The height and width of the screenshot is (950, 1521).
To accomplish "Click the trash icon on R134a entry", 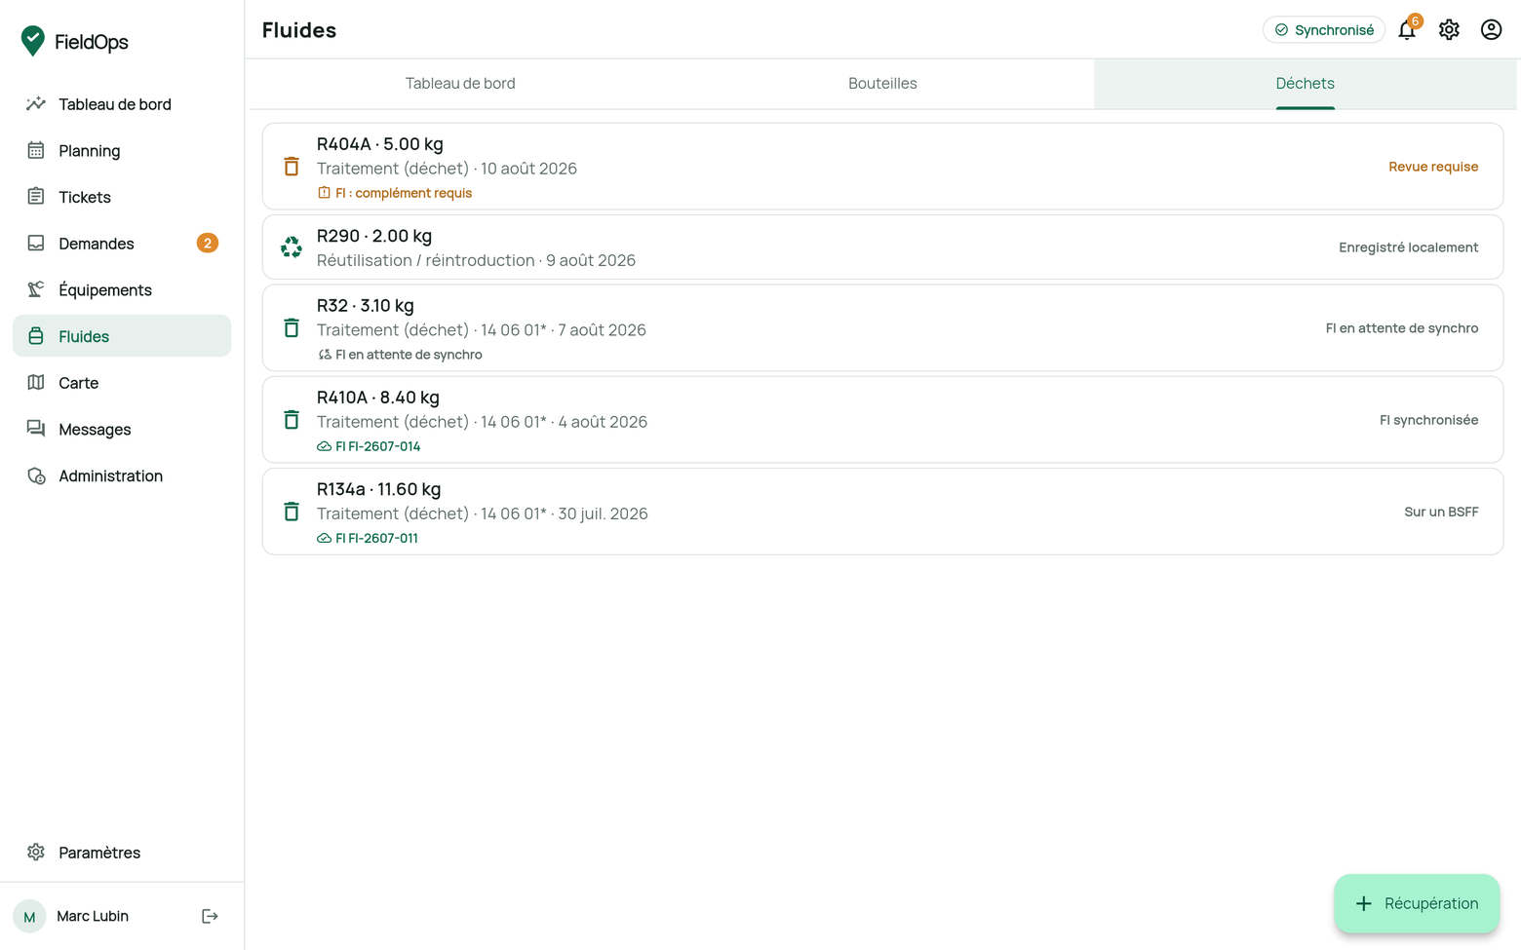I will coord(292,512).
